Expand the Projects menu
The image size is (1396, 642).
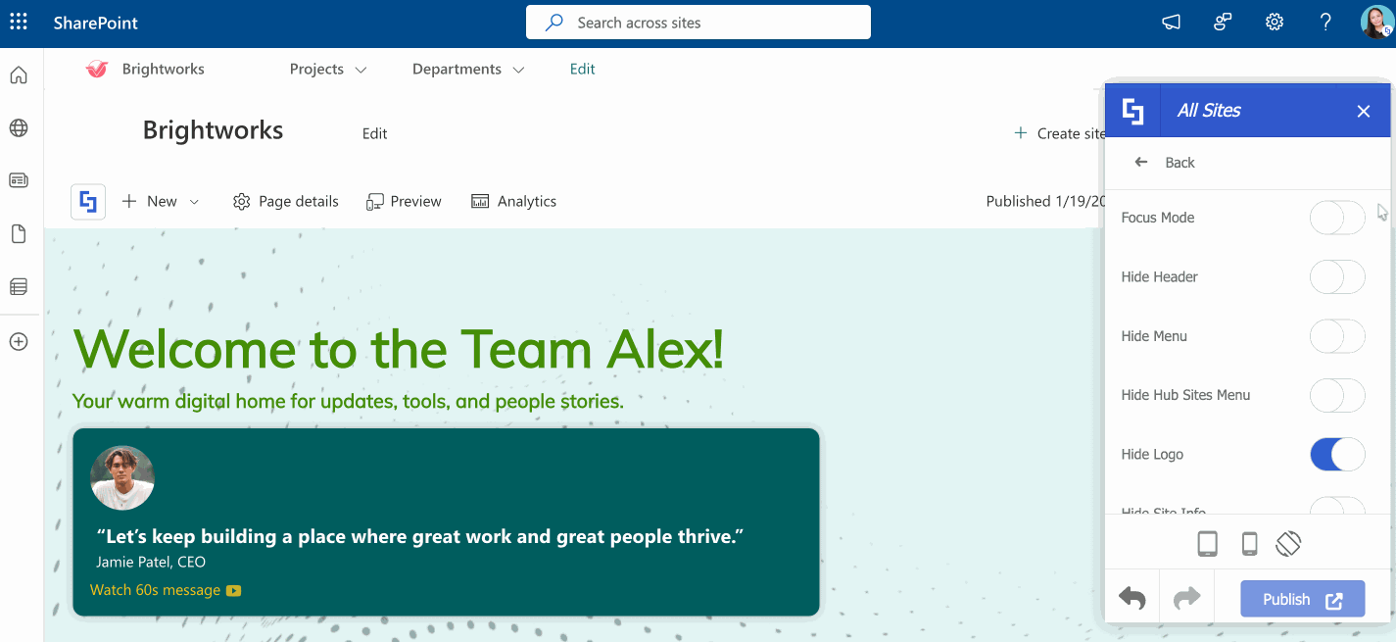click(x=328, y=70)
